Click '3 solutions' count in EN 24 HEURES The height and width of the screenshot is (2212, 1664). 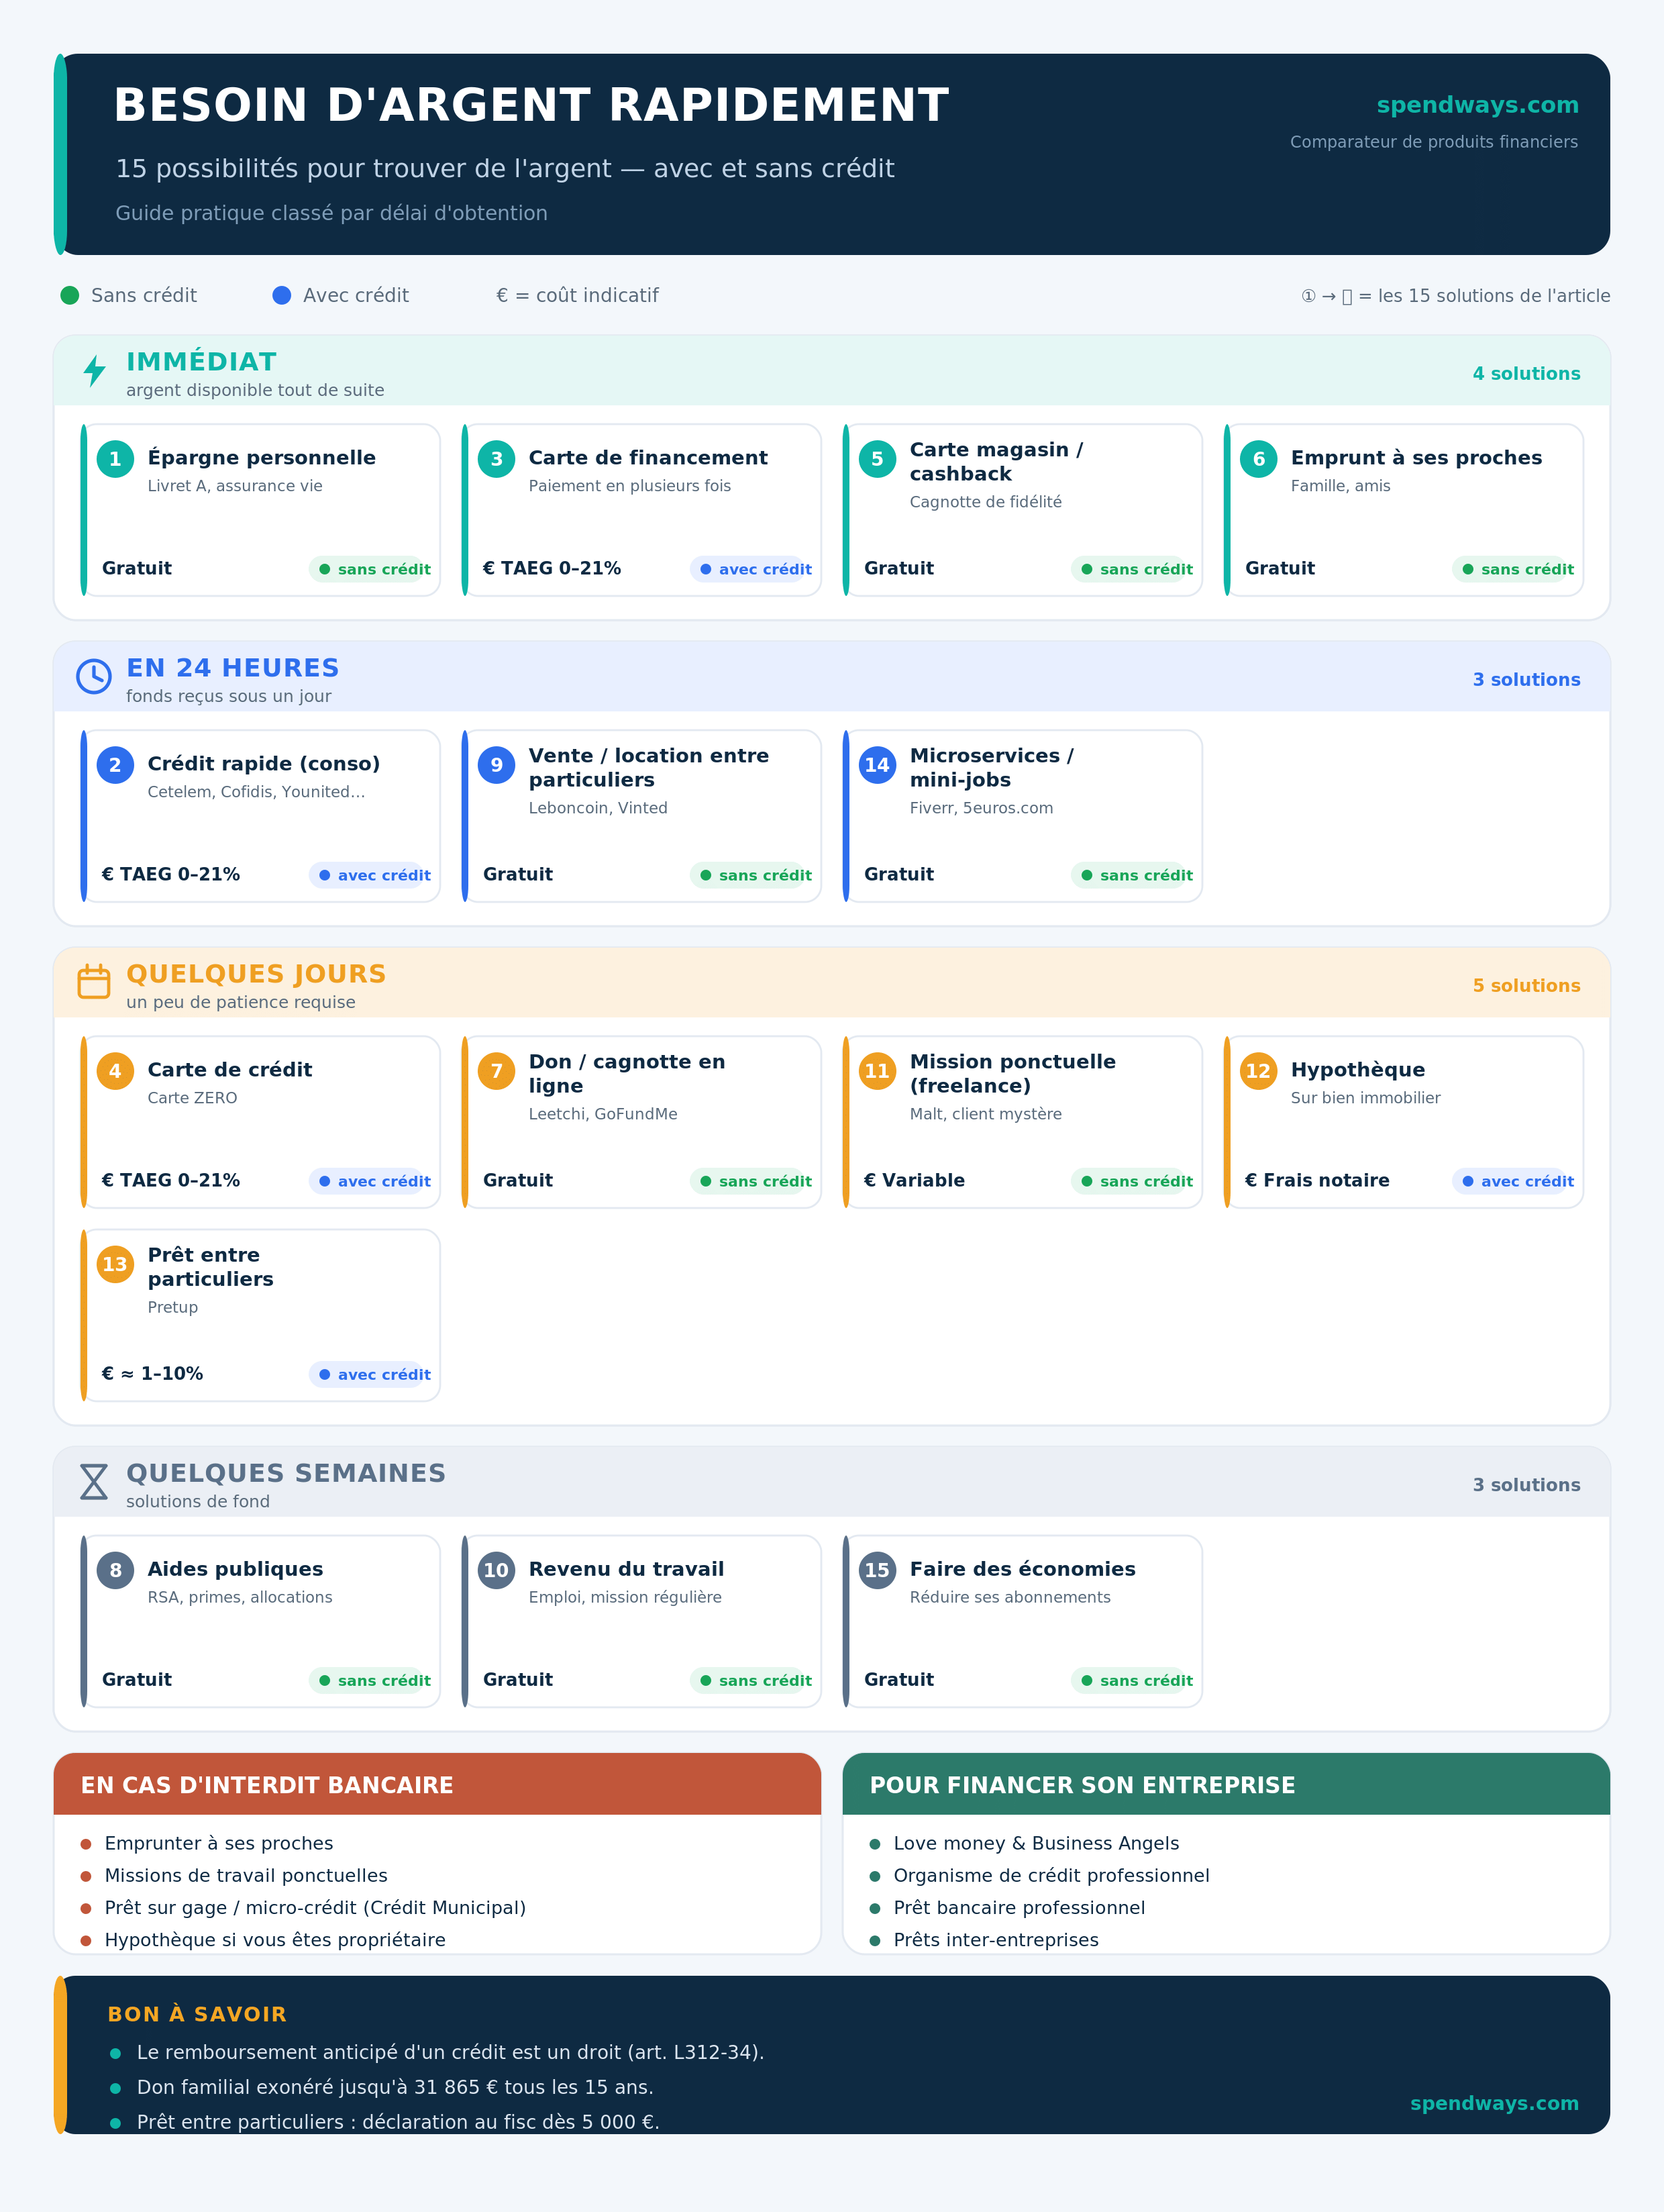point(1526,680)
